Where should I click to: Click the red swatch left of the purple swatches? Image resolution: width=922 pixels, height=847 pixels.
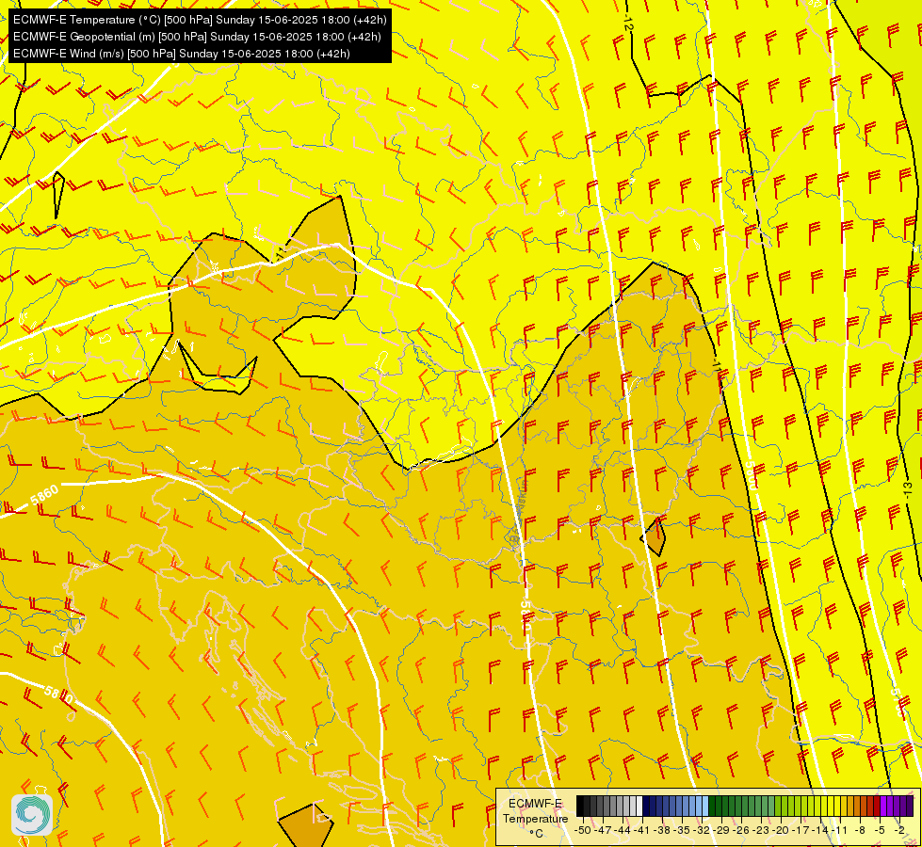877,806
